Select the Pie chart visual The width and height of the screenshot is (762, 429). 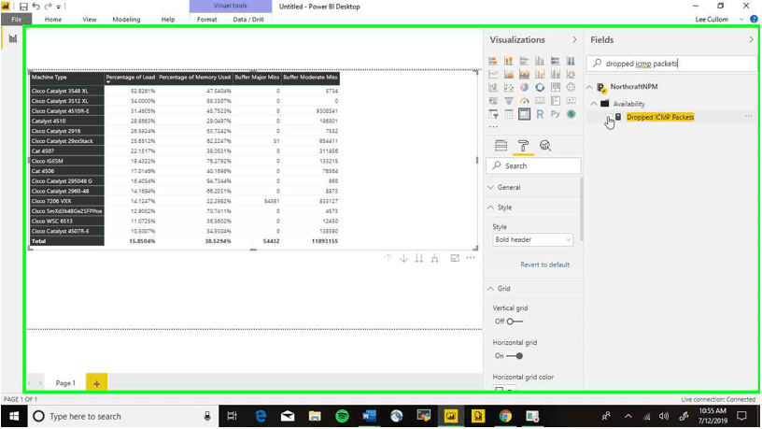click(x=524, y=88)
